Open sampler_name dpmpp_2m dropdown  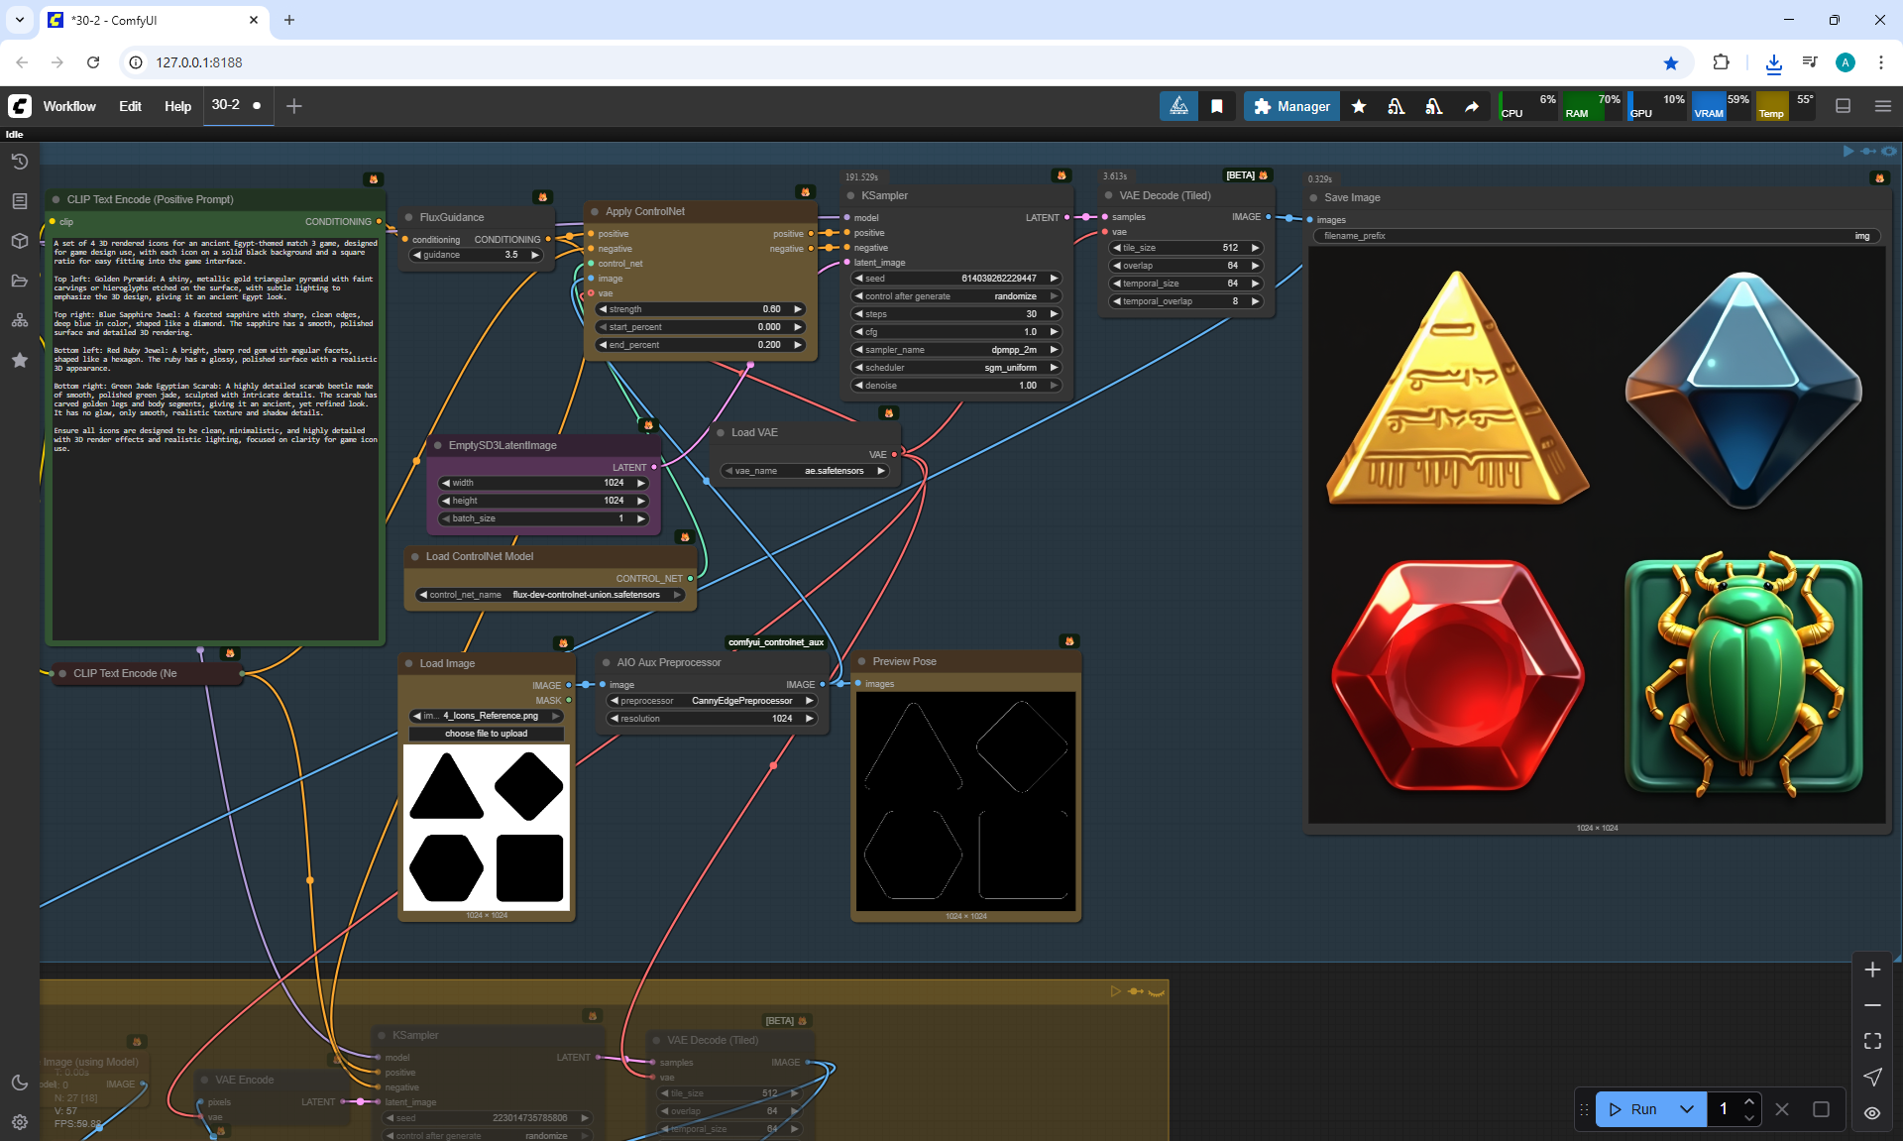coord(956,350)
